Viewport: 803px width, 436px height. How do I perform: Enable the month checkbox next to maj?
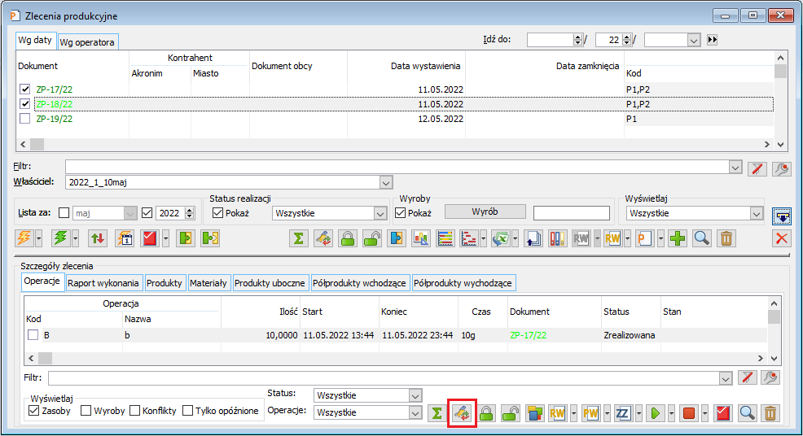pos(64,213)
